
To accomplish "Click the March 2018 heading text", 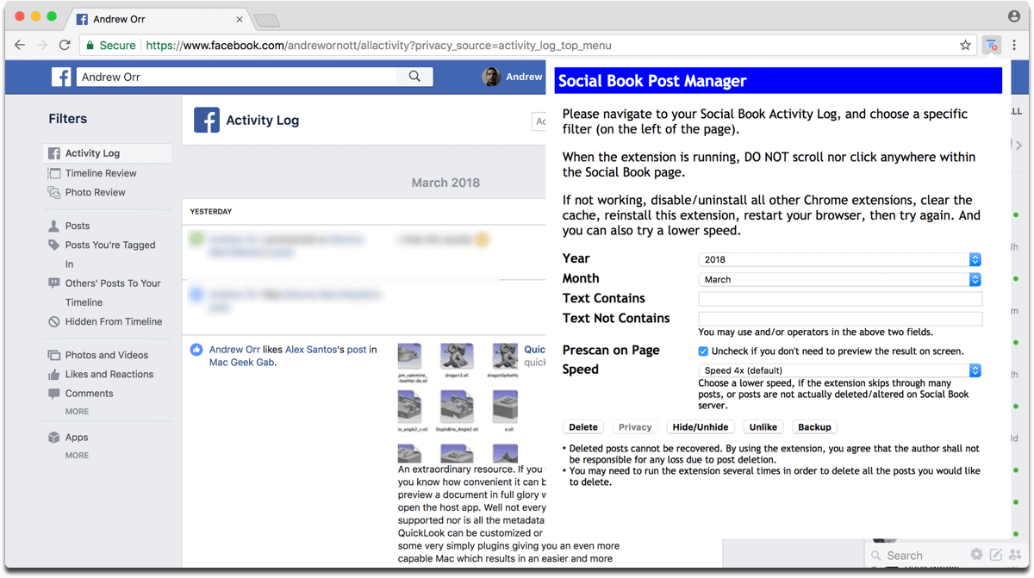I will (445, 183).
